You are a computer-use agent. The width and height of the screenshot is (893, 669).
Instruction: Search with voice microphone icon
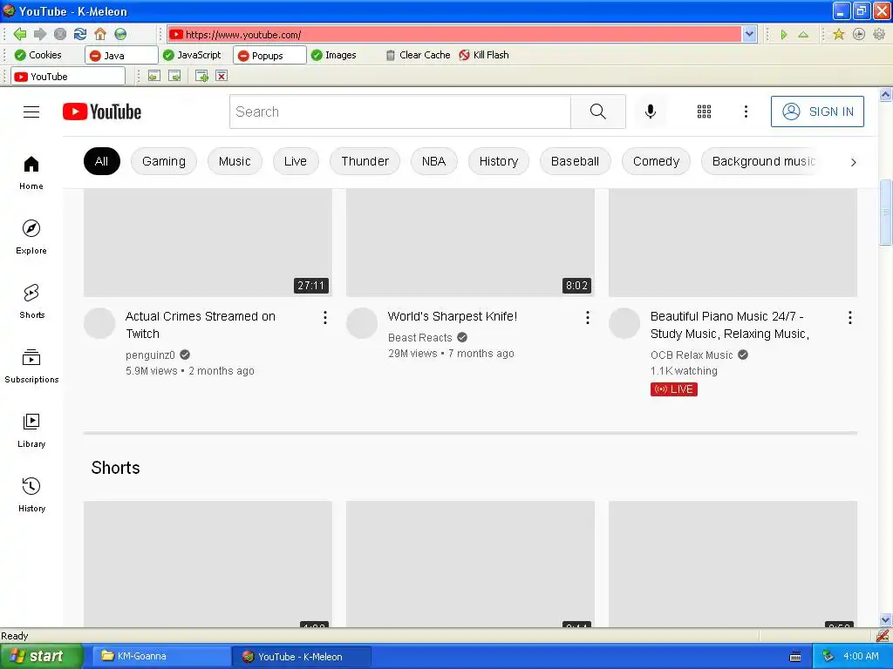(650, 111)
